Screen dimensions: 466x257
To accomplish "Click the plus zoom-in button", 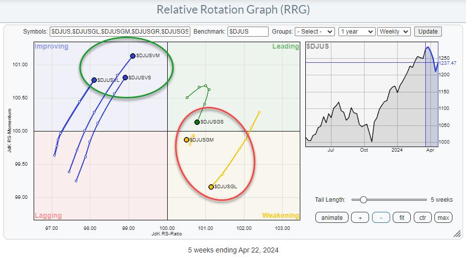I will coord(360,217).
